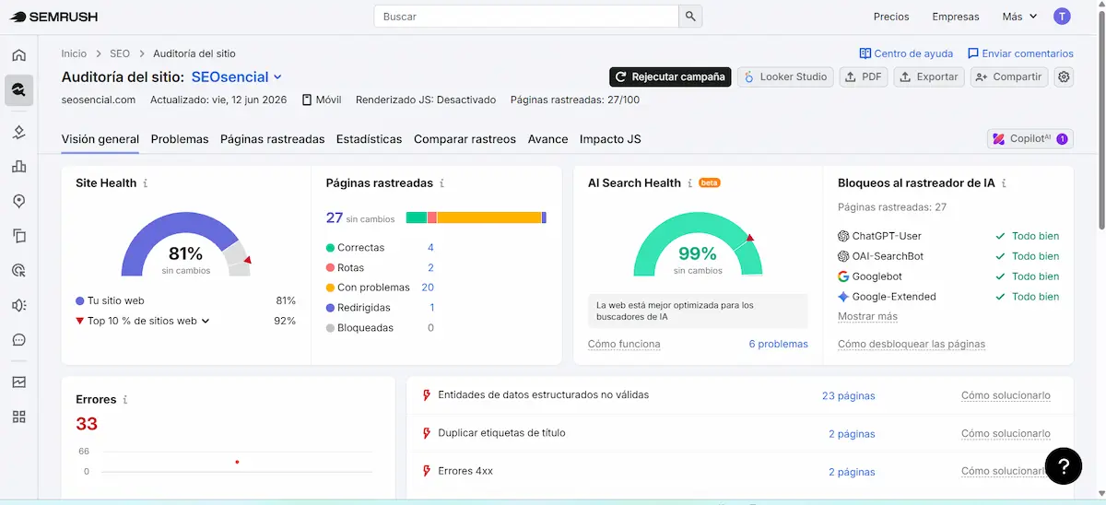Click the Compartir button
This screenshot has height=505, width=1106.
(x=1009, y=77)
